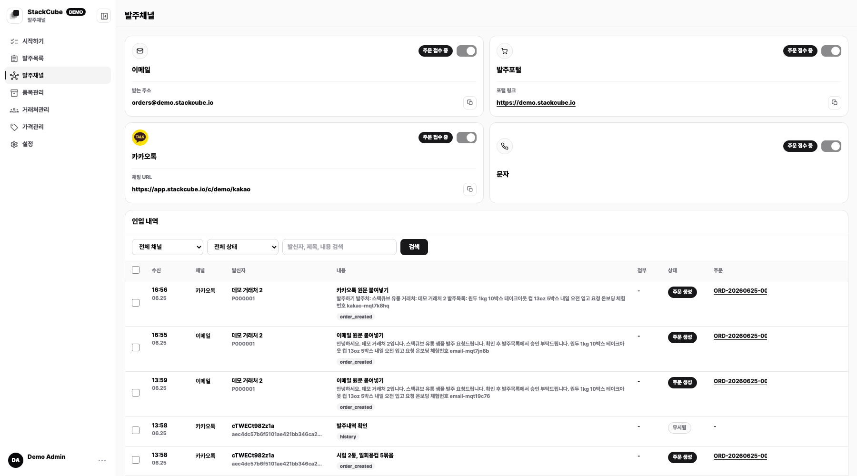Open order link in 16:56 row
857x476 pixels.
[740, 291]
